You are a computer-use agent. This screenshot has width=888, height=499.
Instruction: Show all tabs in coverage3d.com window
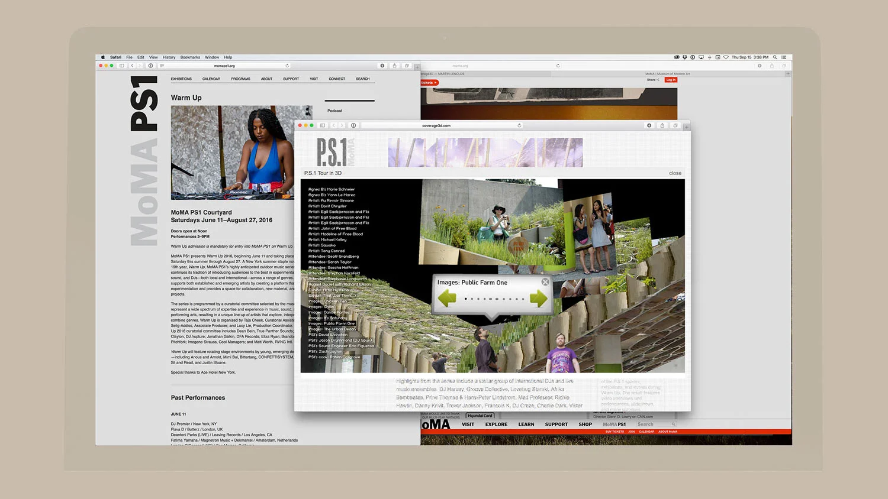click(675, 125)
